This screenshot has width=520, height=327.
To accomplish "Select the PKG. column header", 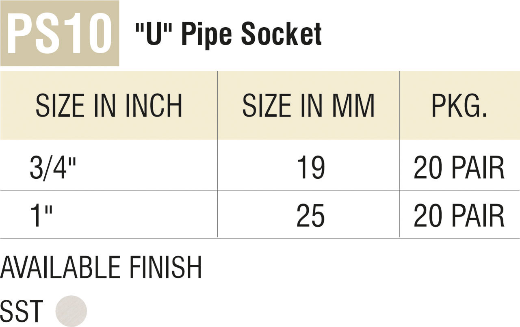I will click(459, 106).
